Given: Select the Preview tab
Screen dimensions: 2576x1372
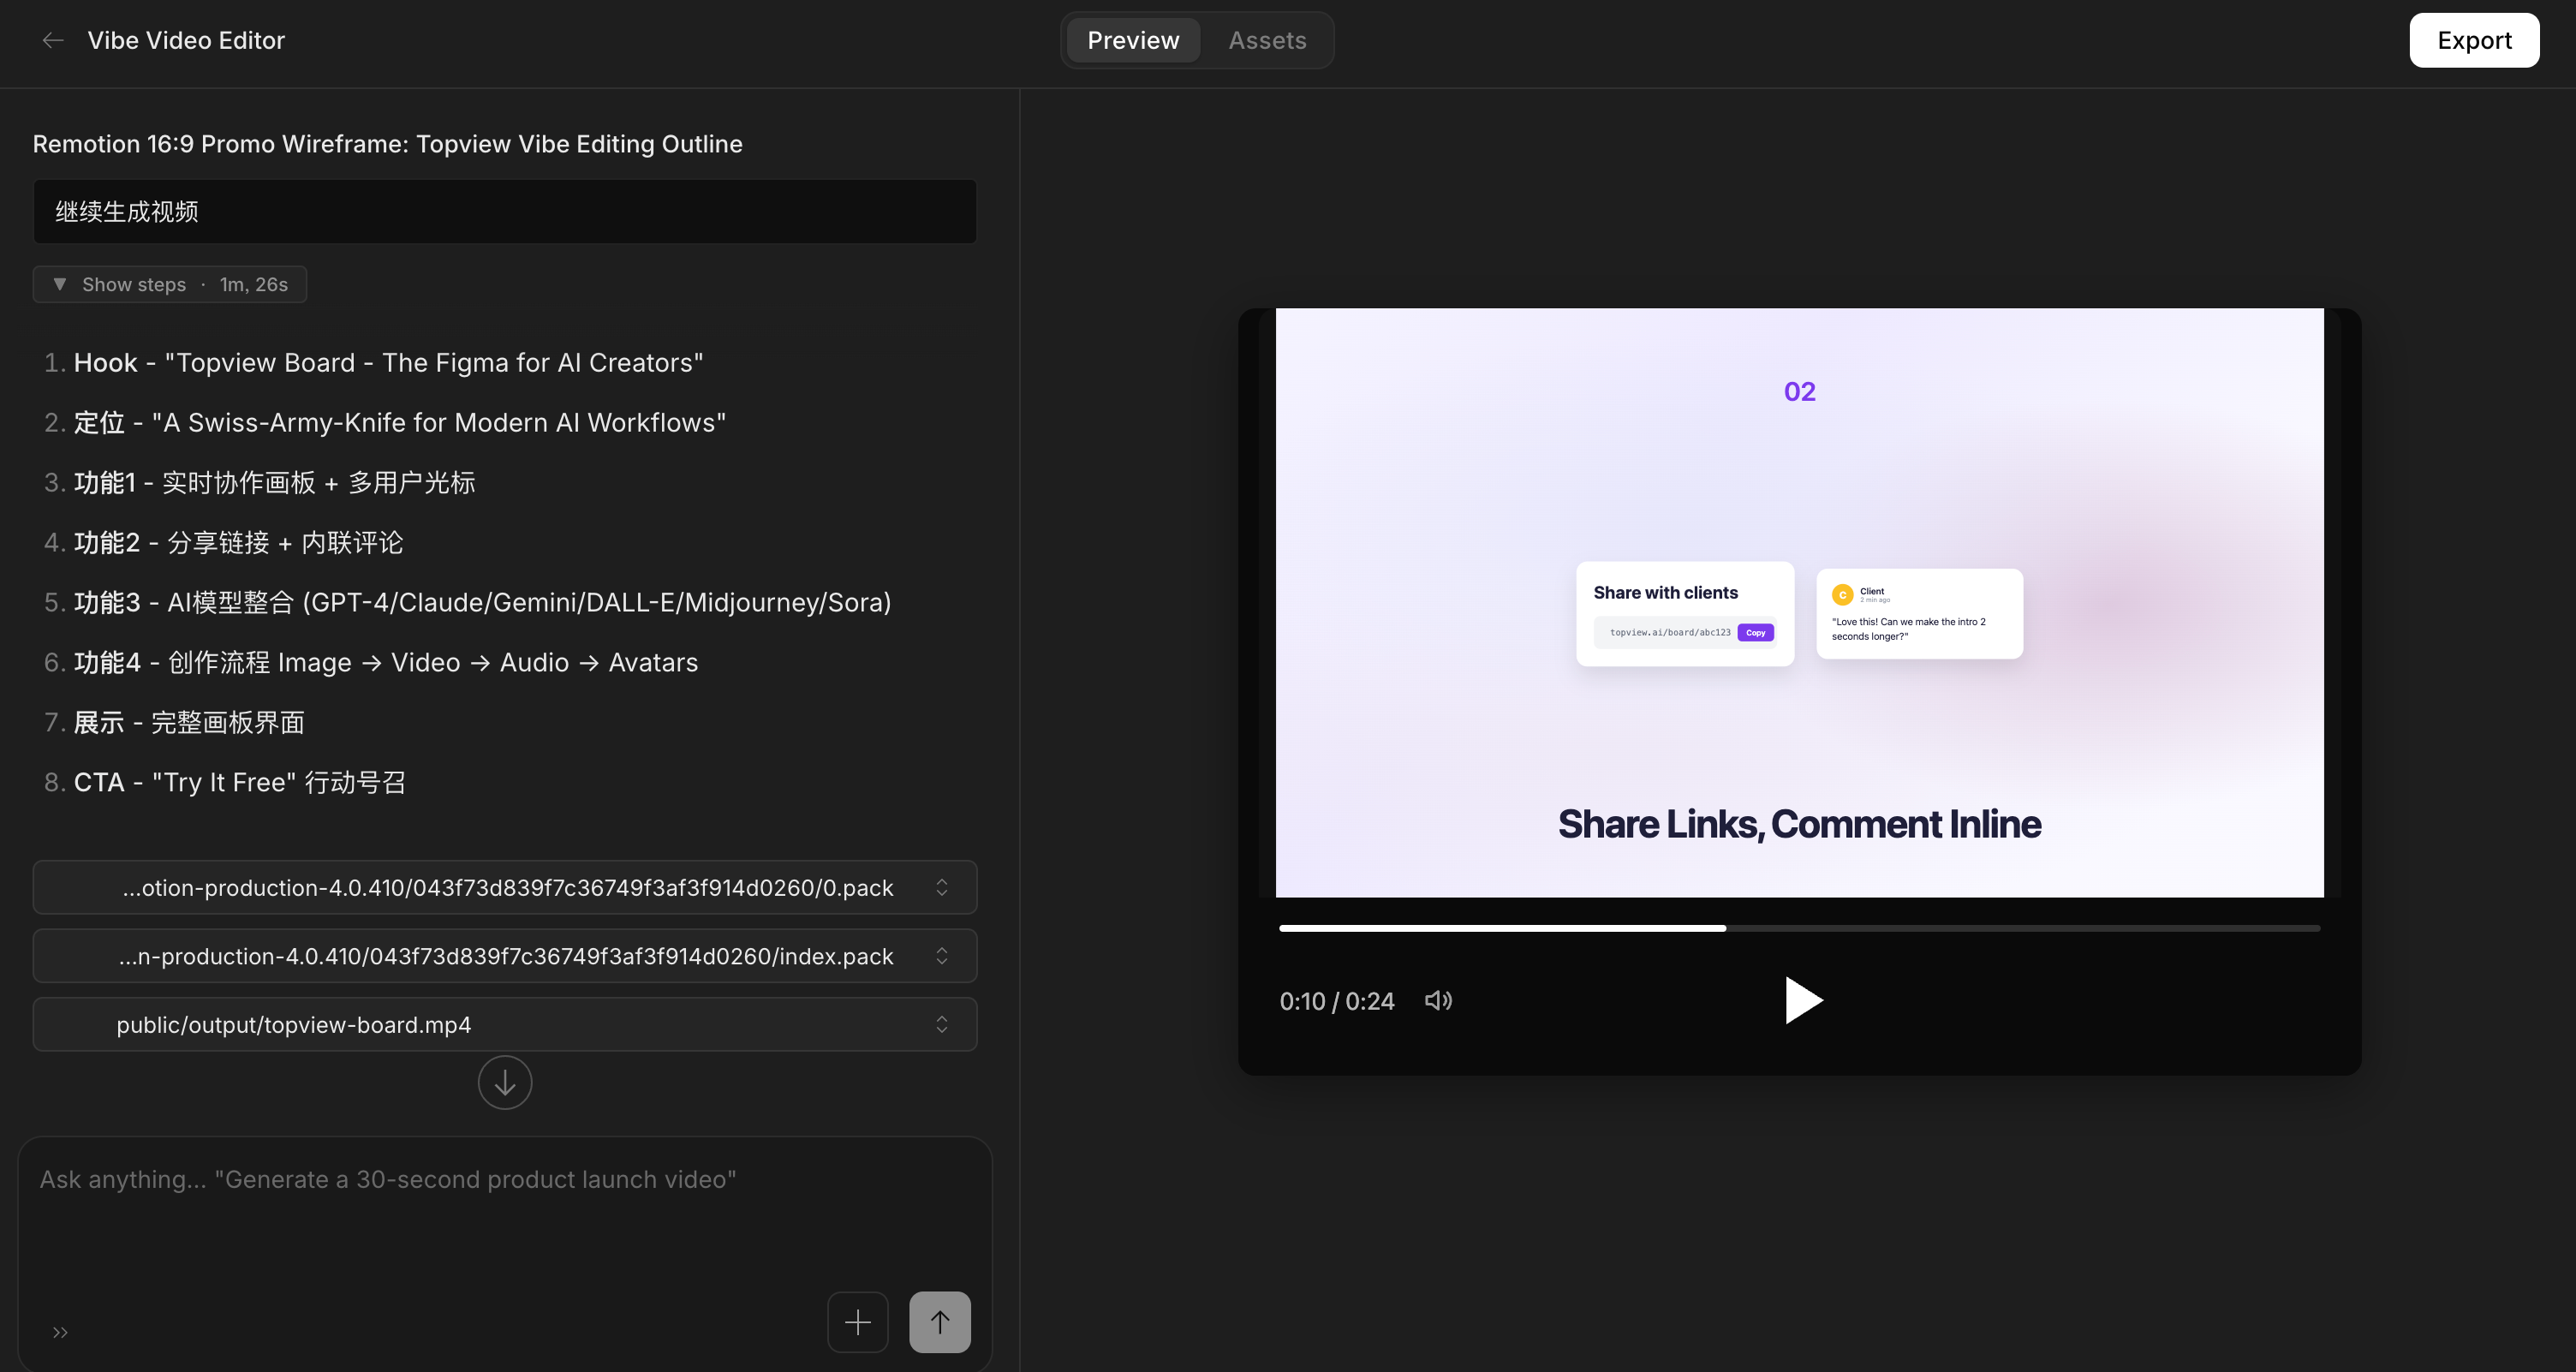Looking at the screenshot, I should coord(1133,40).
